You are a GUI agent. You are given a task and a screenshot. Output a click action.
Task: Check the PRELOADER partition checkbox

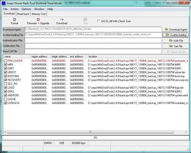click(x=5, y=61)
